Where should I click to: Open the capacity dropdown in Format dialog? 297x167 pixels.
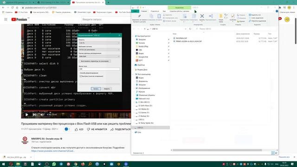(x=99, y=43)
